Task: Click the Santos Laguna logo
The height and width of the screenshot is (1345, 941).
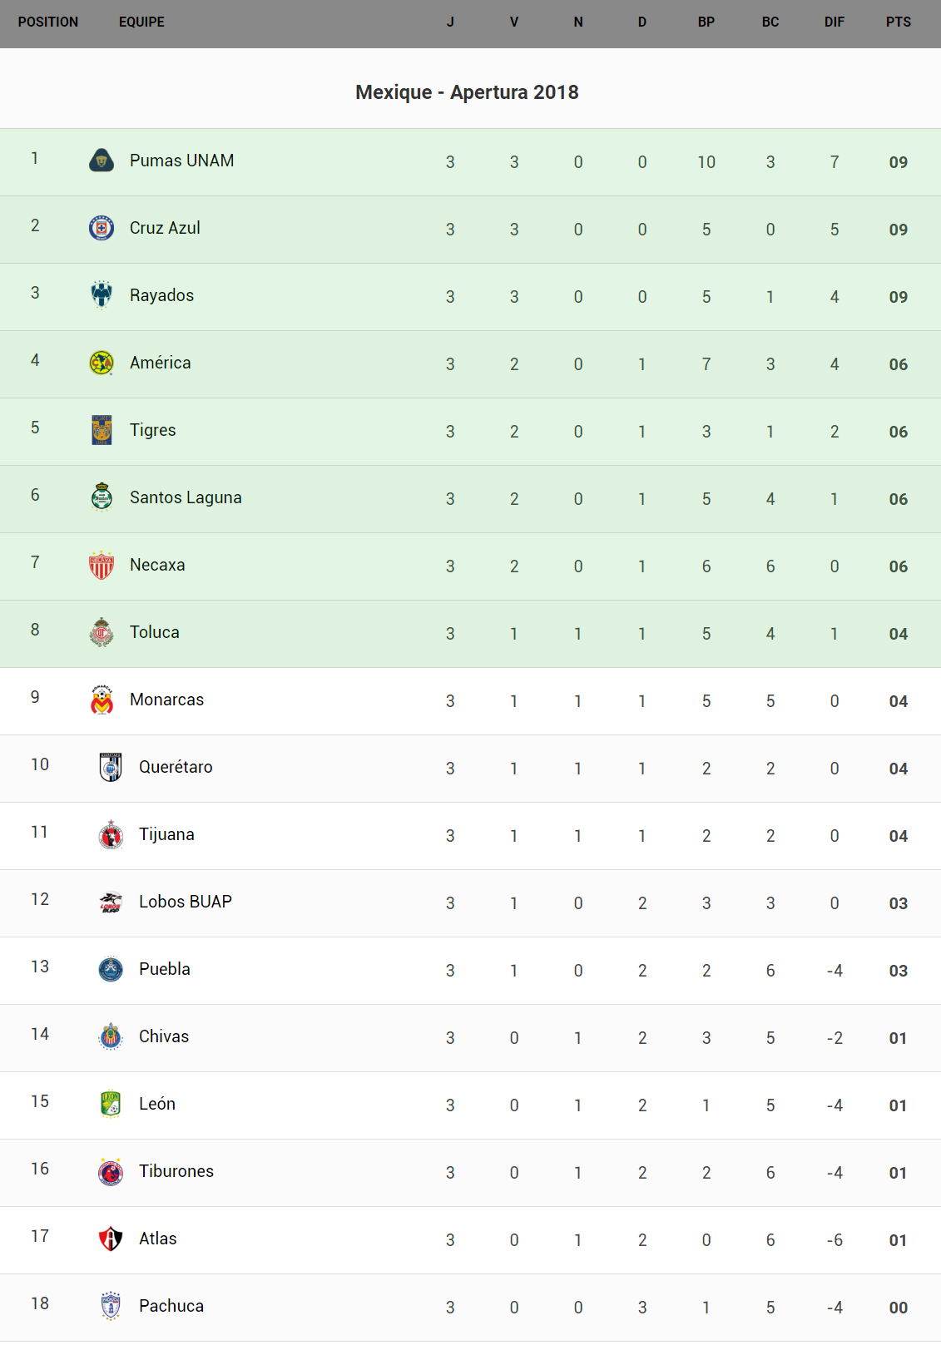Action: tap(102, 497)
